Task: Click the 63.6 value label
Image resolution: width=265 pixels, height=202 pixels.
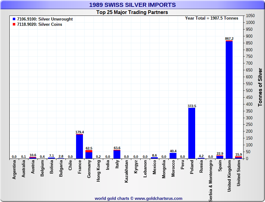Action: tap(117, 148)
